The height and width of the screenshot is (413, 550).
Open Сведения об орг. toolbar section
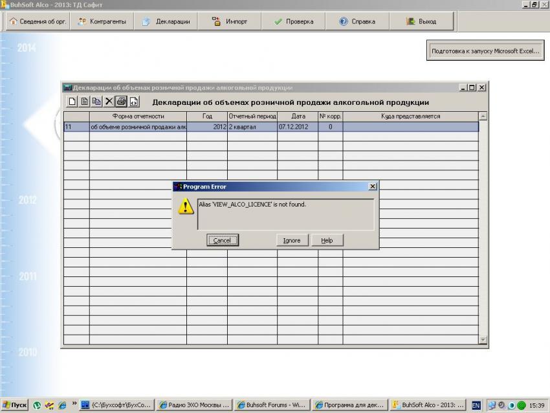point(38,21)
